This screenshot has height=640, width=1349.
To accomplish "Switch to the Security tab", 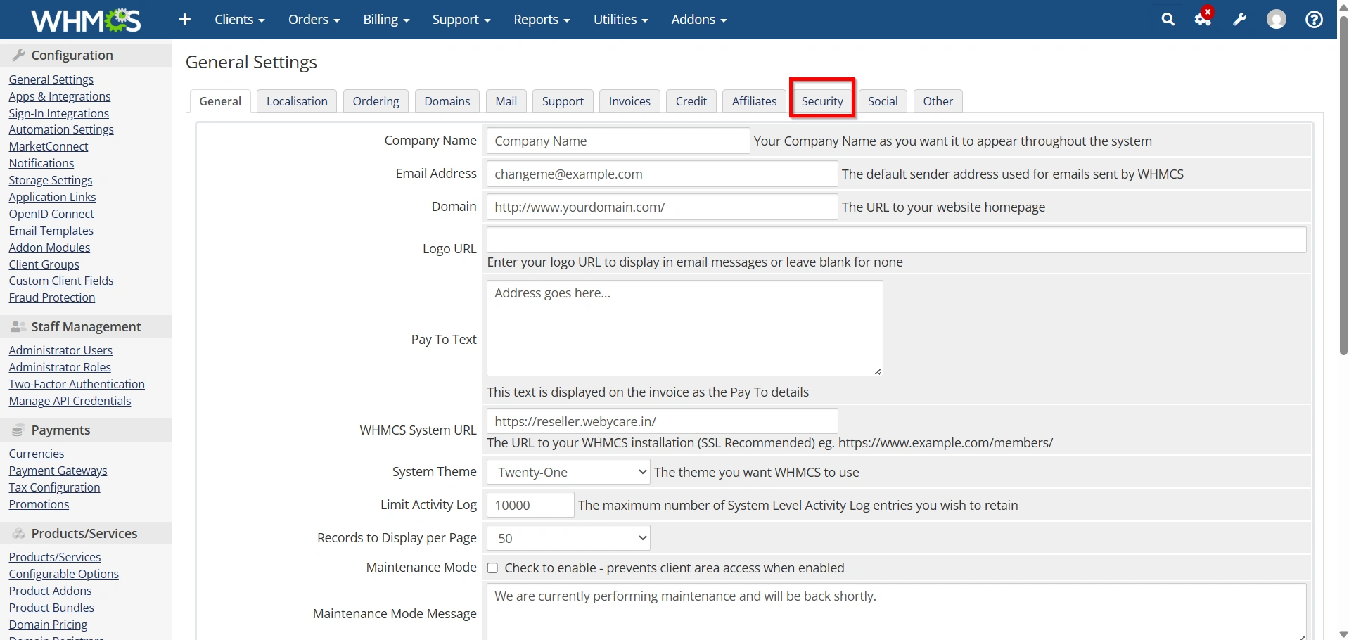I will [x=822, y=101].
